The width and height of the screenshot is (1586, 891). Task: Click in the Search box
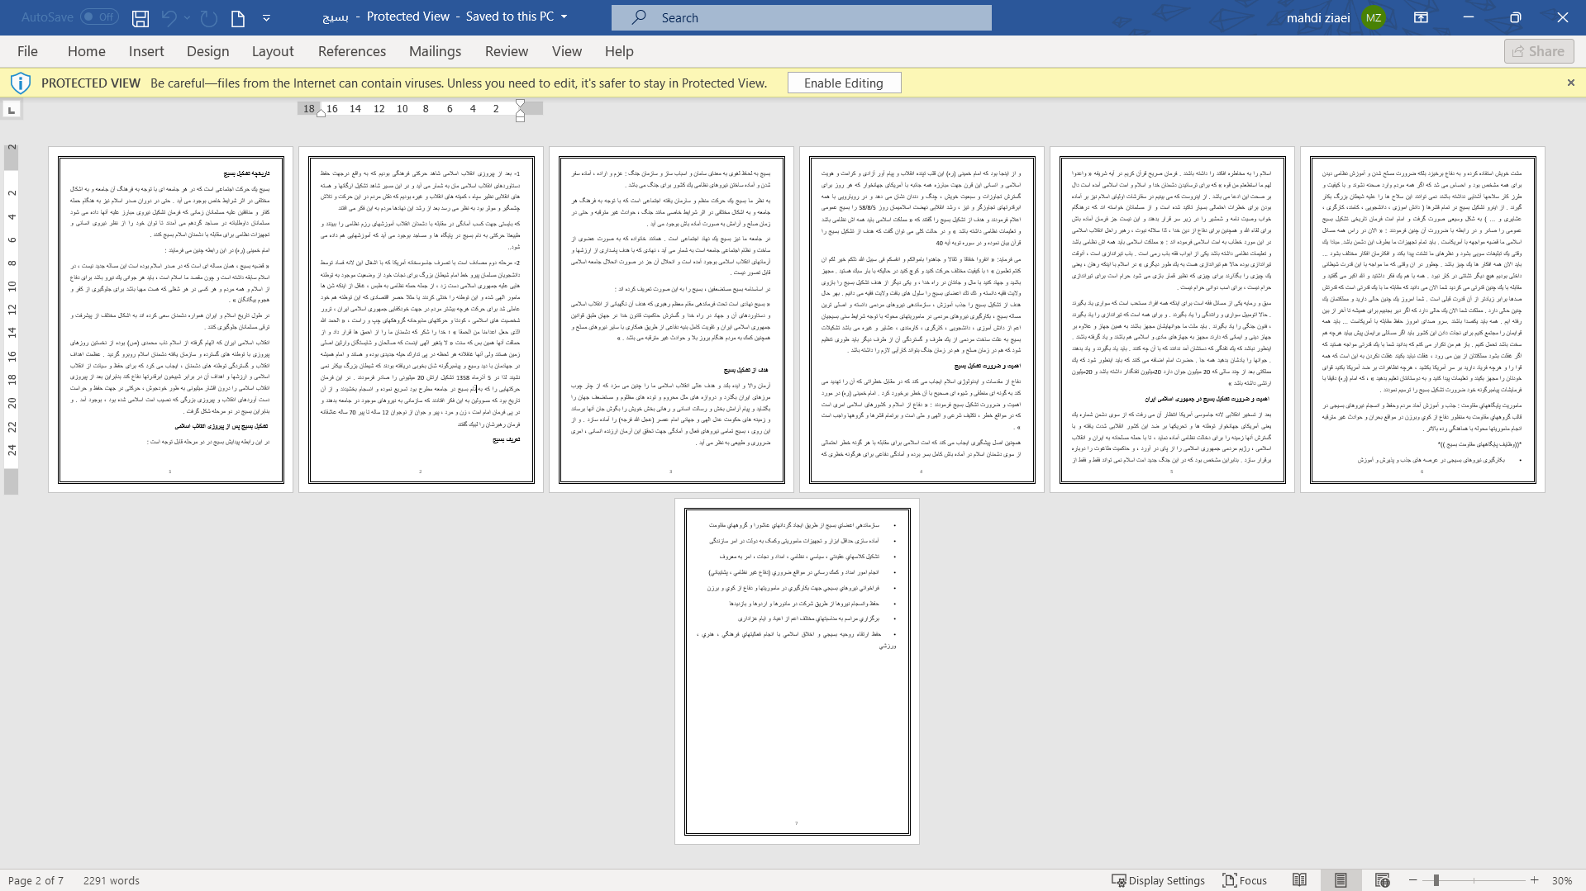pos(801,17)
